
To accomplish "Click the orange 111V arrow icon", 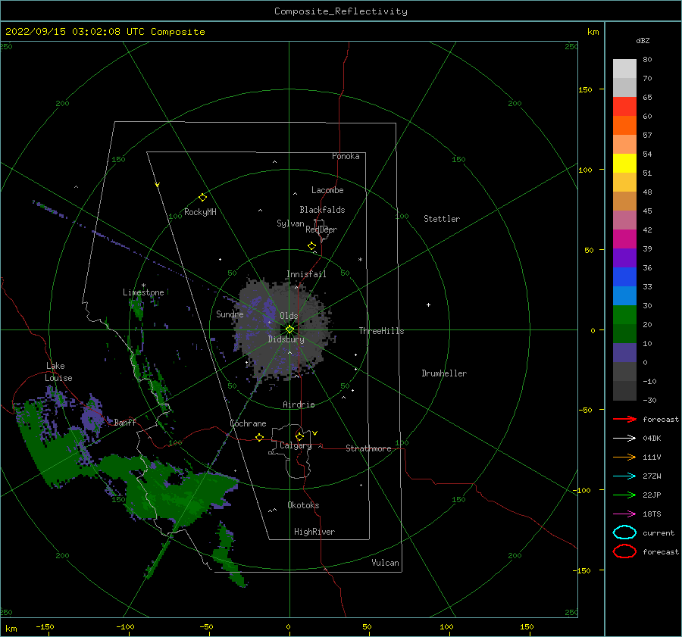I will click(624, 457).
